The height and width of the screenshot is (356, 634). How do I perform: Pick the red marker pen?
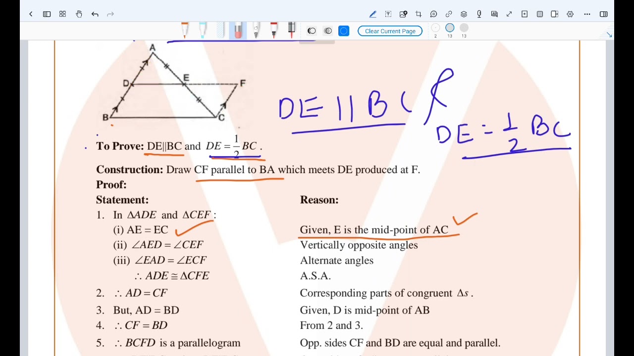pos(273,30)
